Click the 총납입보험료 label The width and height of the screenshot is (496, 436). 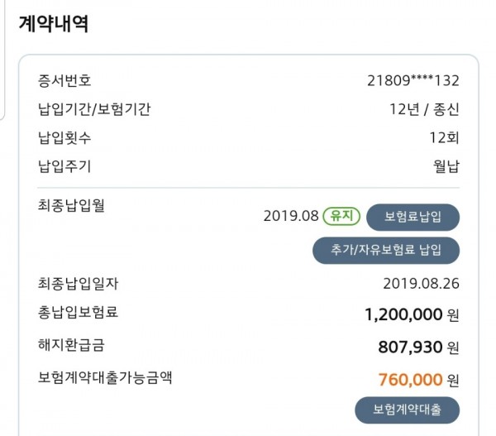click(78, 312)
